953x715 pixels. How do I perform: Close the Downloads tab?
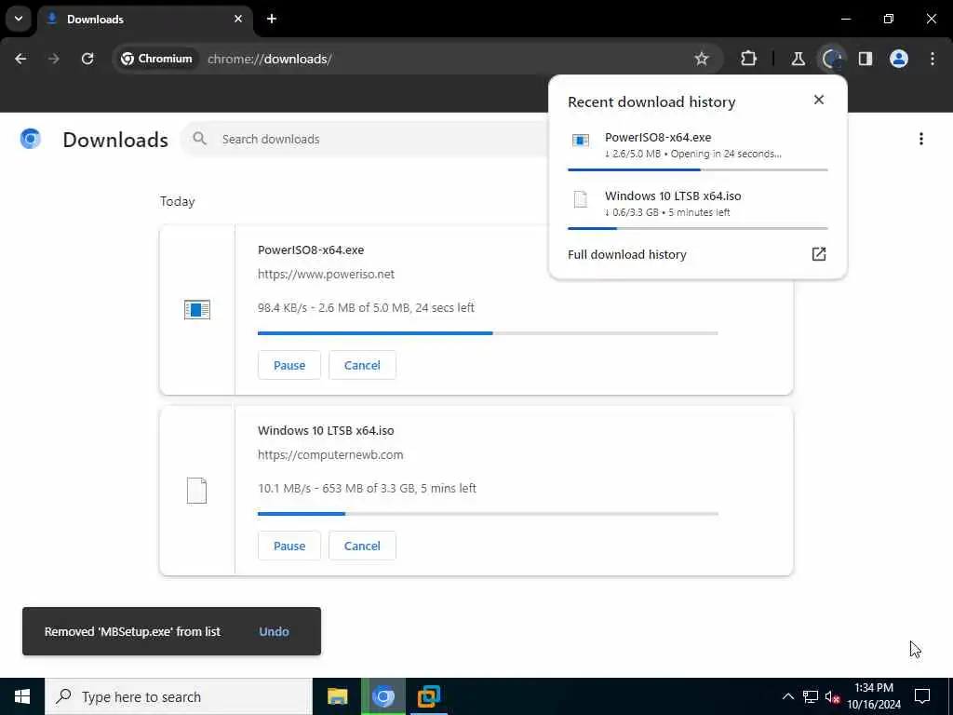[238, 19]
